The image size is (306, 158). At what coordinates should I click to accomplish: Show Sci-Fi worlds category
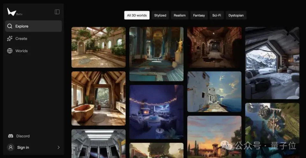217,15
